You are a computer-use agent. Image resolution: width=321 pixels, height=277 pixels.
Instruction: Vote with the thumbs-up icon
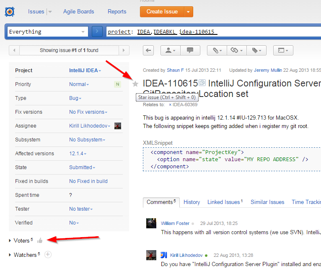[x=40, y=240]
